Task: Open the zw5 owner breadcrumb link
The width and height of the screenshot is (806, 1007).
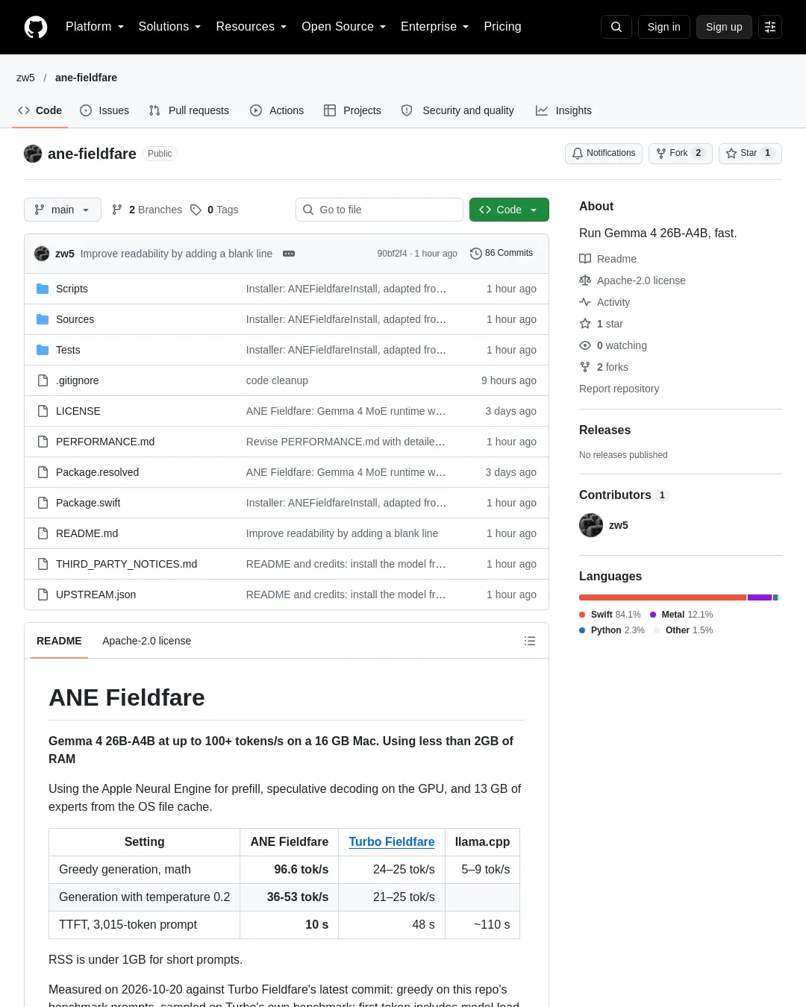Action: 25,78
